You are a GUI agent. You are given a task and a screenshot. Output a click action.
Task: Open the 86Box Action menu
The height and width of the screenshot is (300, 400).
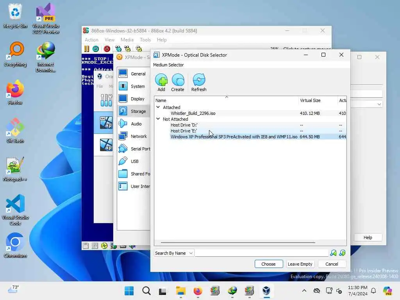(91, 40)
